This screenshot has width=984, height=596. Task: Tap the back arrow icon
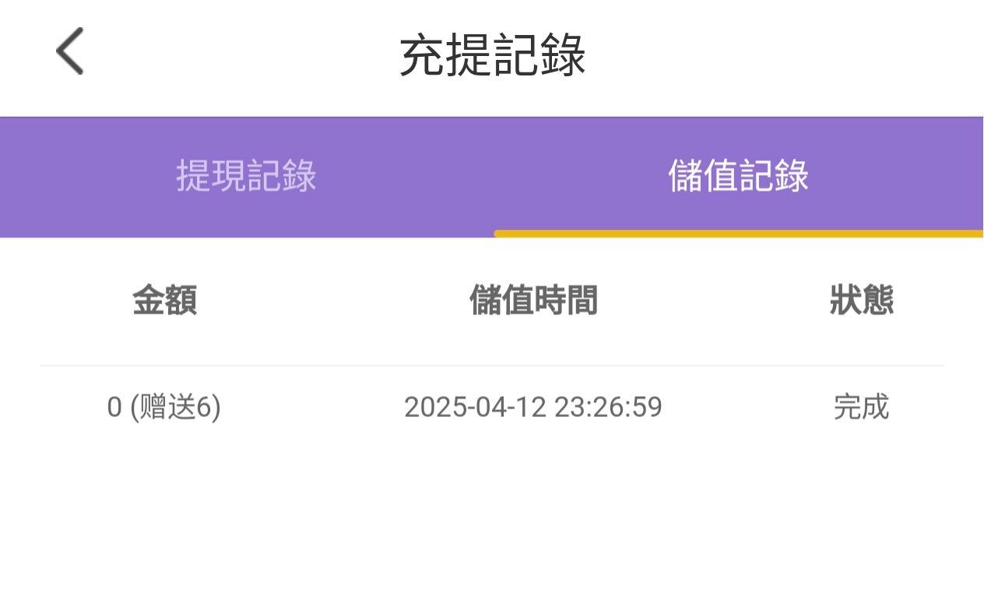[69, 51]
